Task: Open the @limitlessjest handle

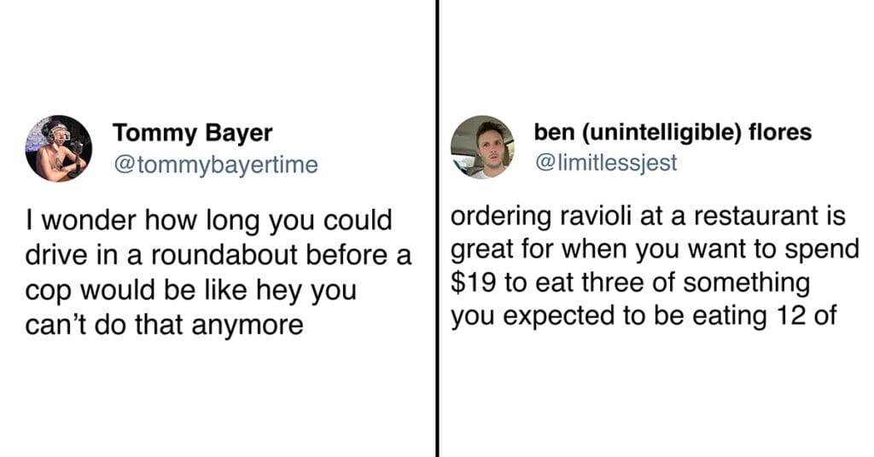Action: [606, 162]
